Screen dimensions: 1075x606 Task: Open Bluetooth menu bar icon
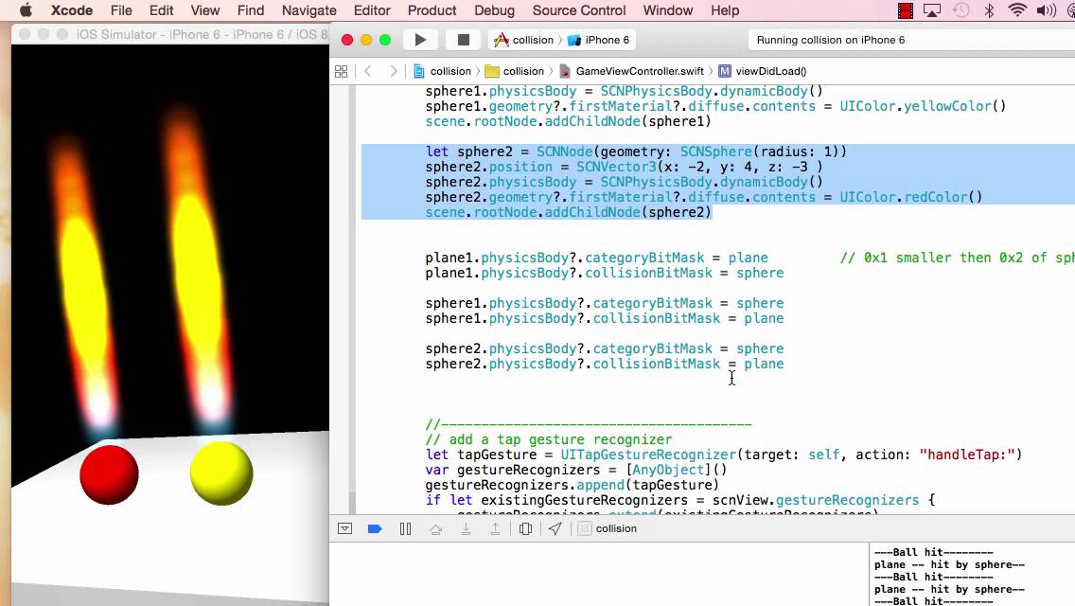tap(989, 10)
